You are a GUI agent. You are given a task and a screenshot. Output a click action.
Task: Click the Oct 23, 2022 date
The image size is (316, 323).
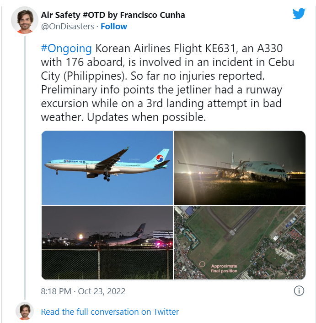[102, 291]
